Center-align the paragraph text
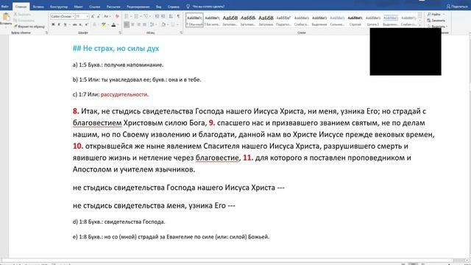Screen dimensions: 471x265 pyautogui.click(x=132, y=24)
